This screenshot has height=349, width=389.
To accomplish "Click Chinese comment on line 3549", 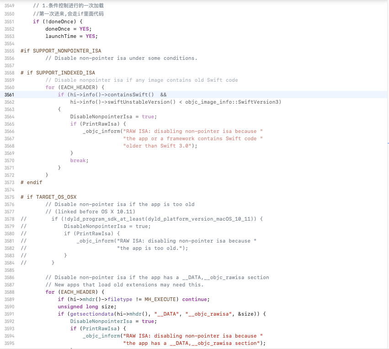I will [68, 5].
